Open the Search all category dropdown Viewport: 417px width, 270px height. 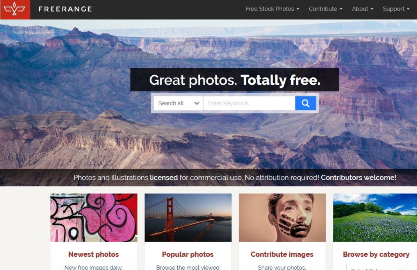click(x=178, y=103)
